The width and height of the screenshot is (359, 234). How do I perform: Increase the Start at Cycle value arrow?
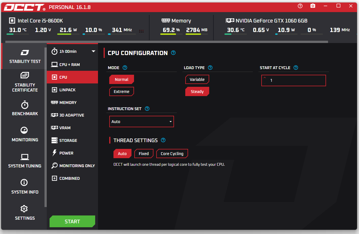point(265,78)
